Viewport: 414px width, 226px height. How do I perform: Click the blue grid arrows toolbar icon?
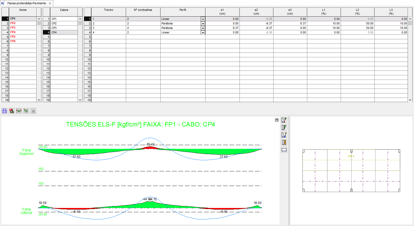click(x=5, y=111)
